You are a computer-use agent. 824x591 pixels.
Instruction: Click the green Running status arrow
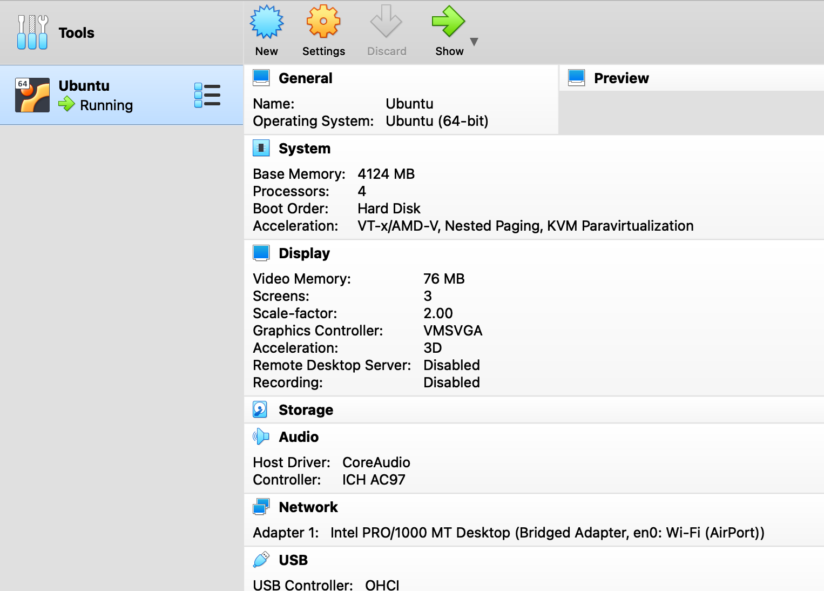coord(66,104)
